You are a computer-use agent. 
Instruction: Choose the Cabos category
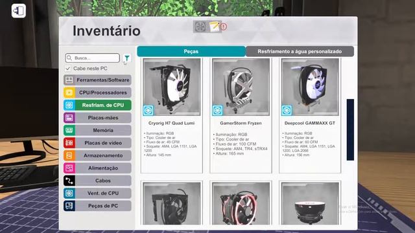[97, 181]
